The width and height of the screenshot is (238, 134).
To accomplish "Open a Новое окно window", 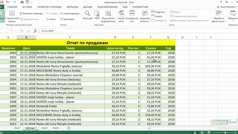I will coord(121,16).
